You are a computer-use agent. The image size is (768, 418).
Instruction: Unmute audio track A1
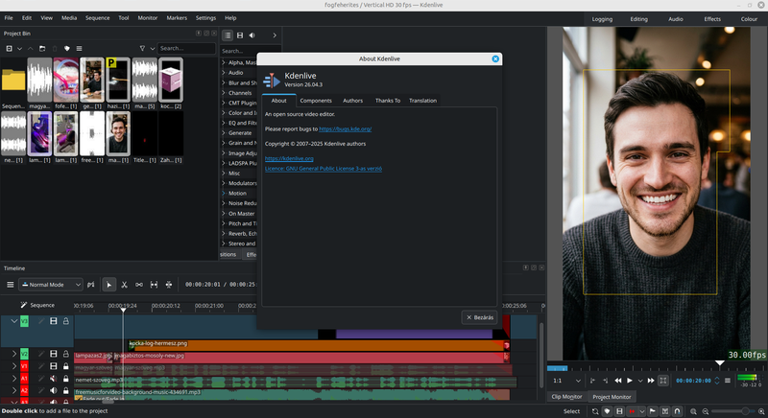click(x=54, y=379)
